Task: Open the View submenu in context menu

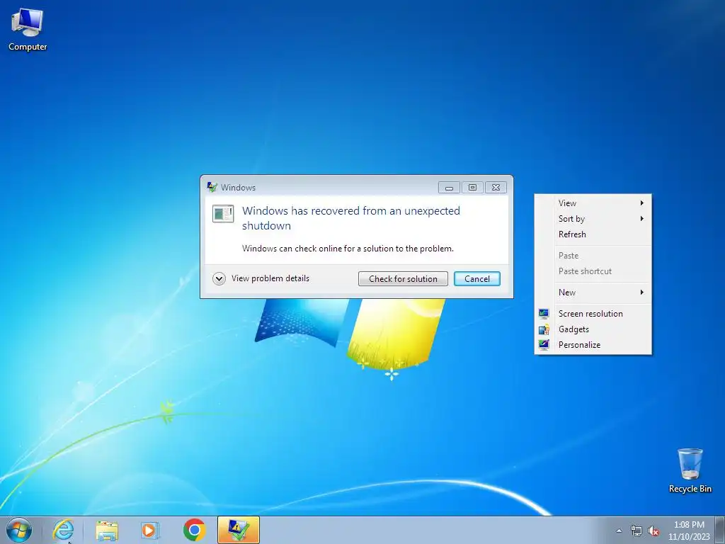Action: point(593,203)
